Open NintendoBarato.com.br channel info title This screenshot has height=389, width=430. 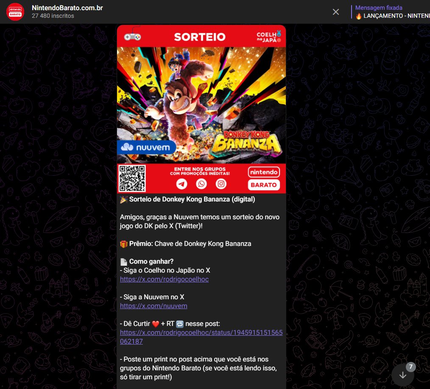[x=67, y=8]
